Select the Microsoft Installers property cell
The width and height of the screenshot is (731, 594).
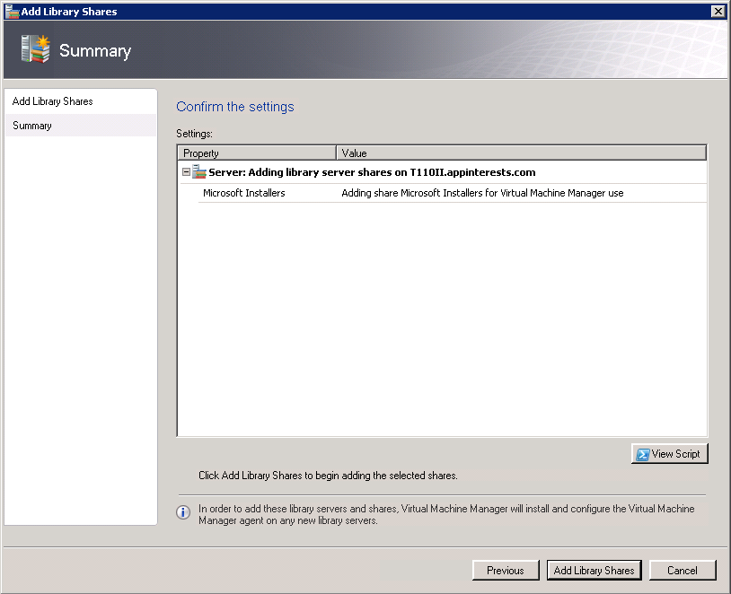click(x=244, y=193)
